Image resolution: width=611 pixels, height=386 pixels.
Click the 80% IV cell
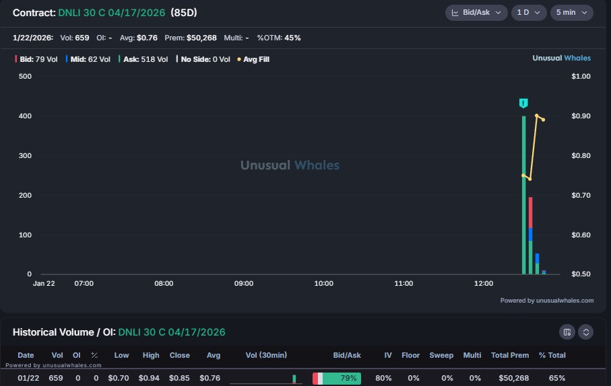[383, 378]
